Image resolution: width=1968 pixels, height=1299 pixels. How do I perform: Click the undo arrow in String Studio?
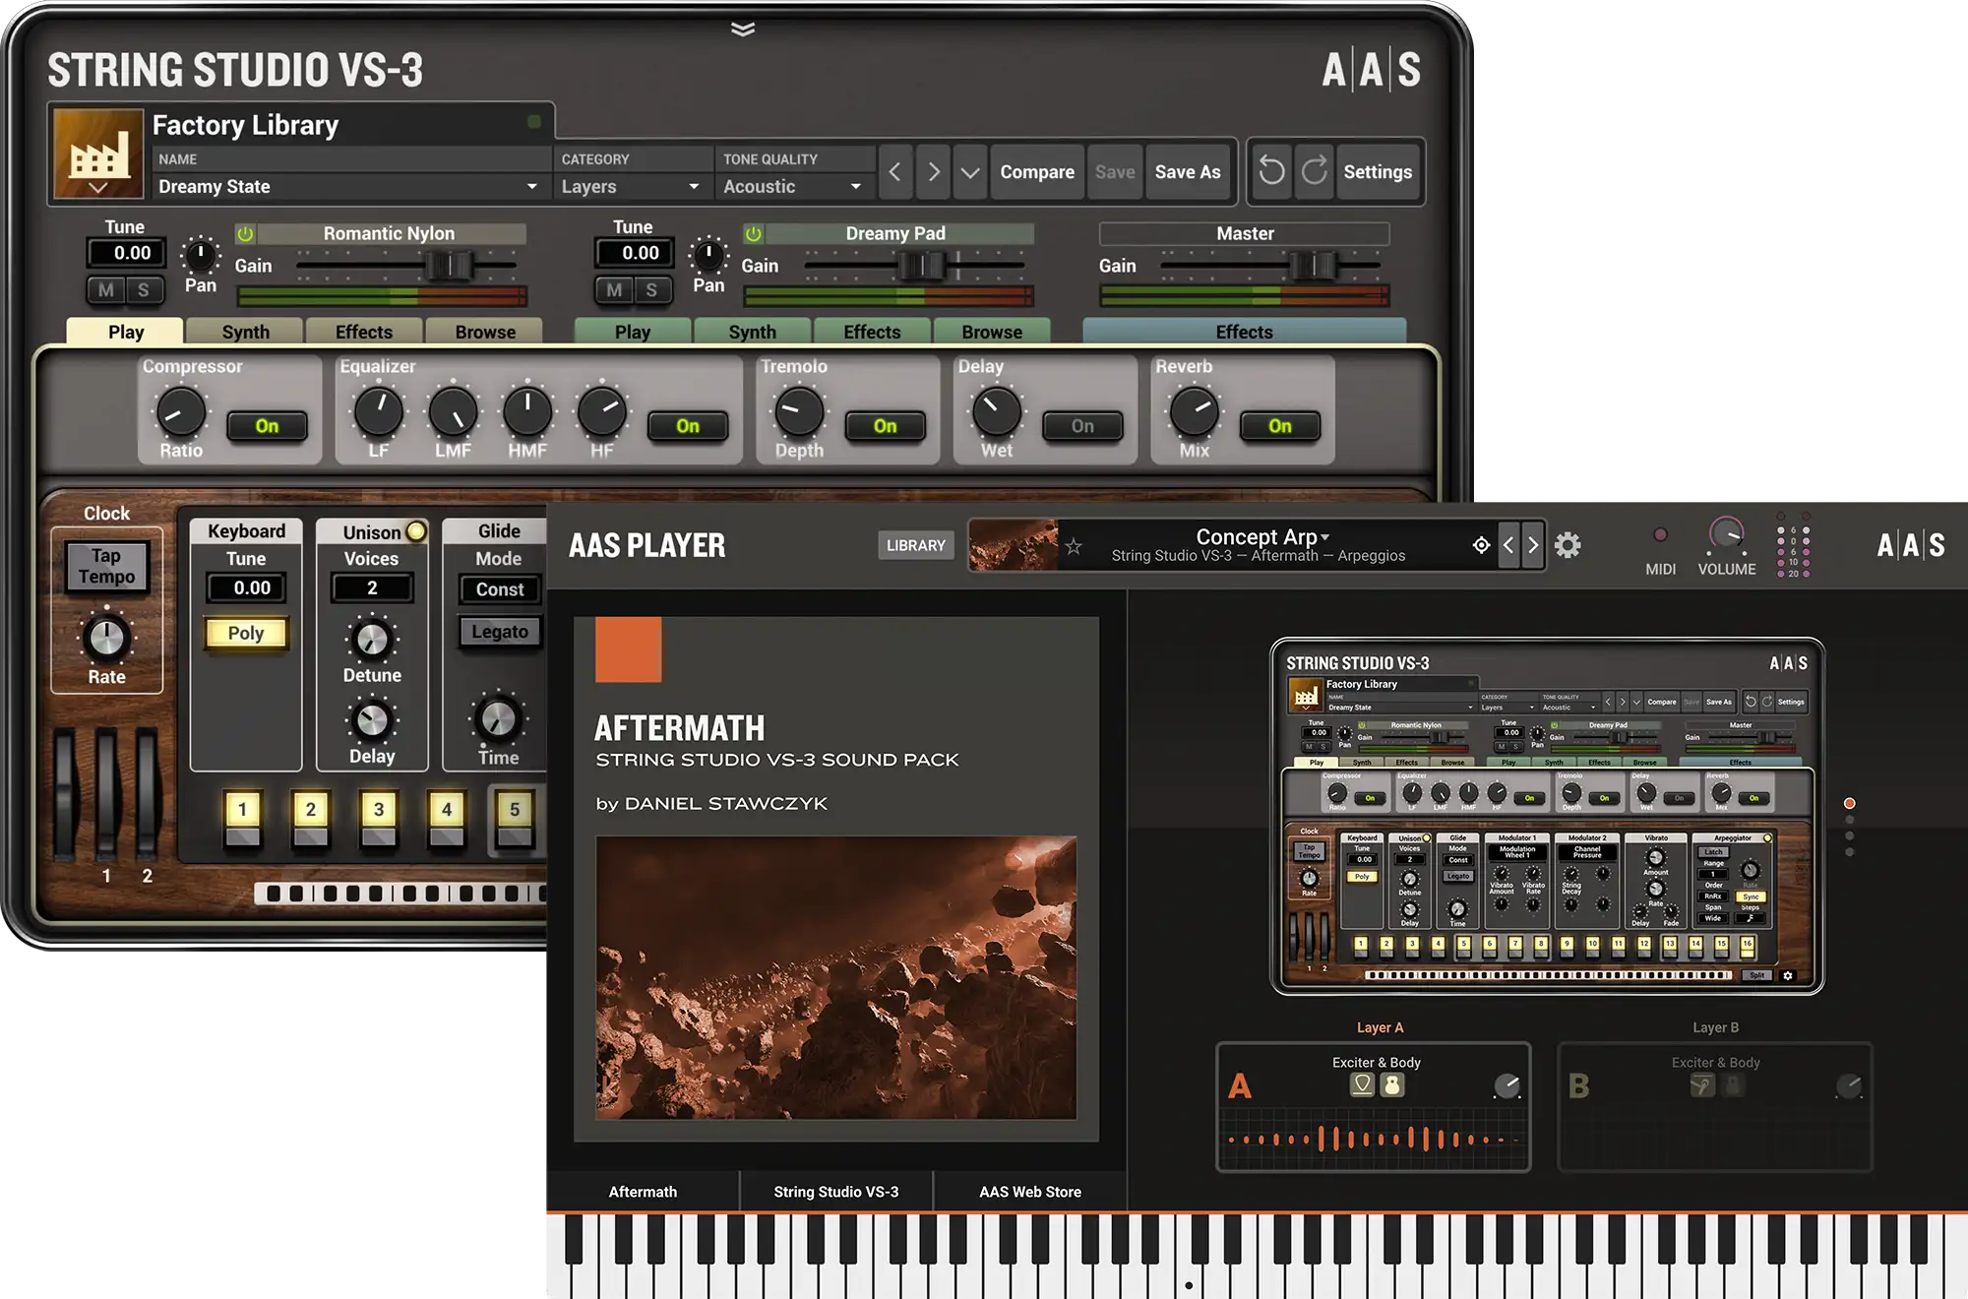[1271, 172]
